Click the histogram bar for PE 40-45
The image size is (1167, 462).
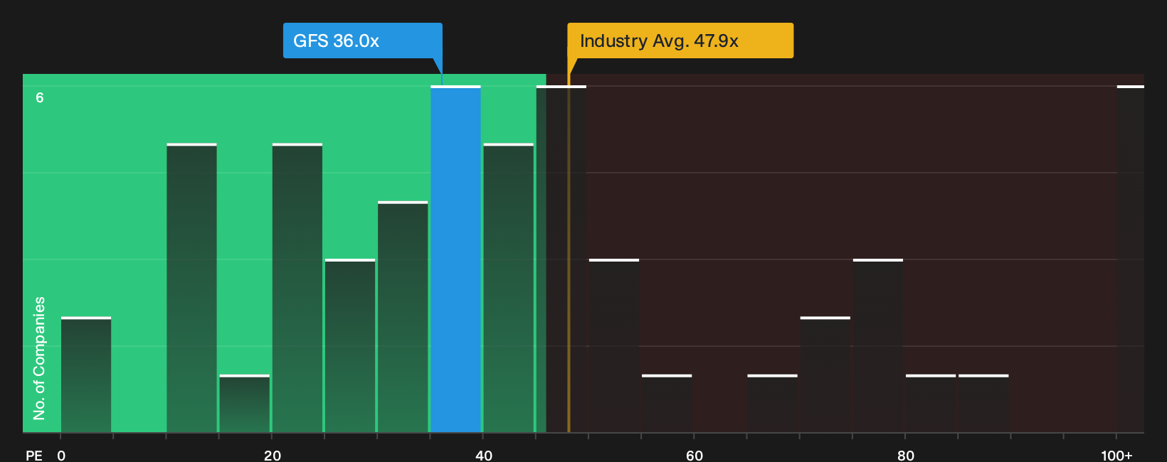pyautogui.click(x=509, y=288)
